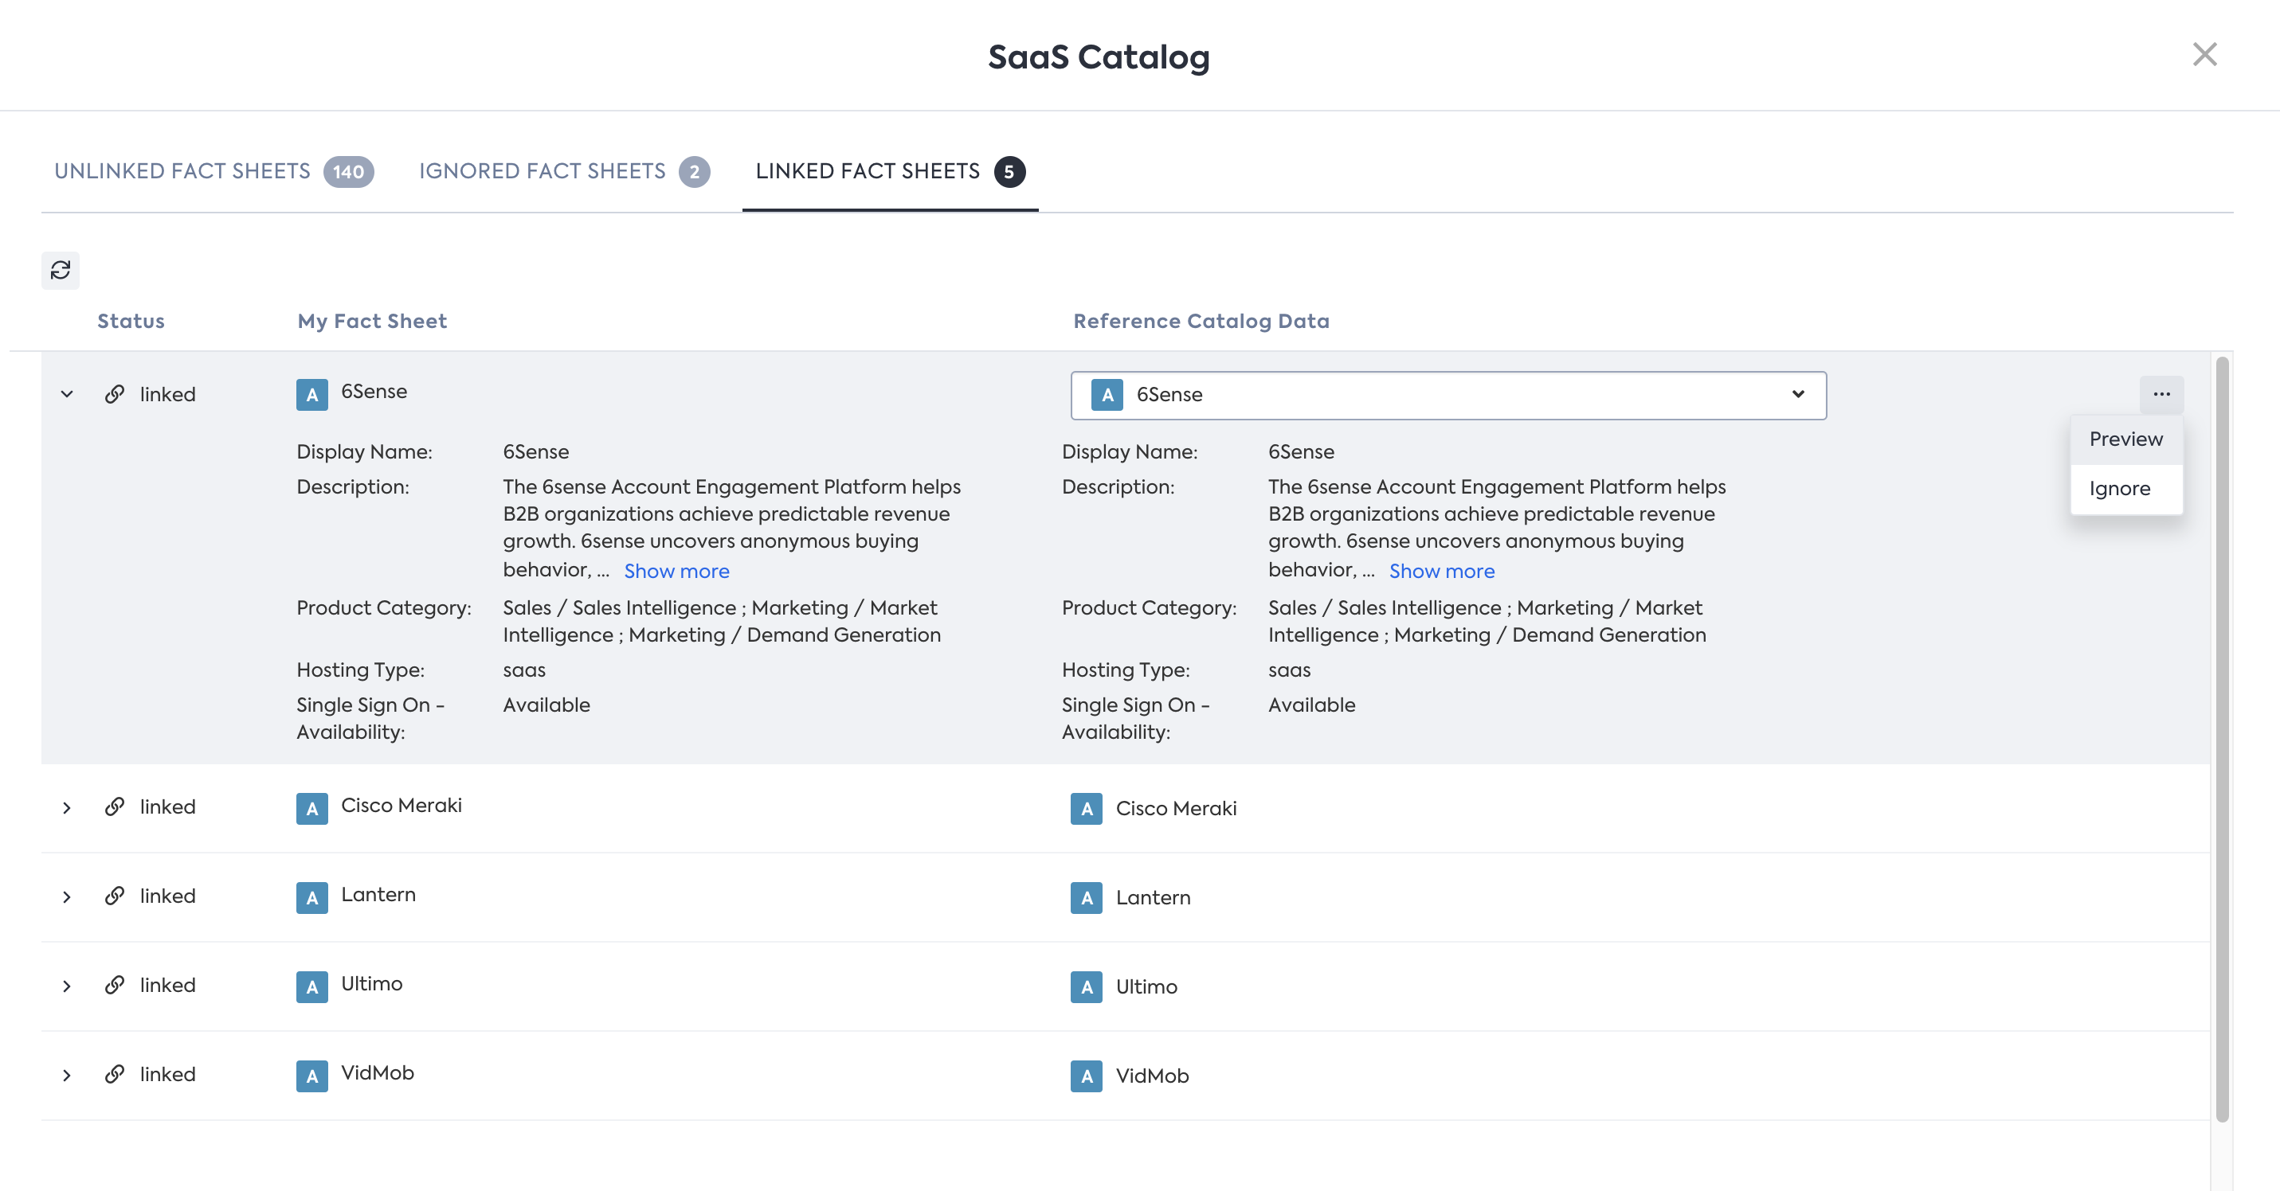Viewport: 2280px width, 1191px height.
Task: Collapse the expanded 6Sense row
Action: 66,394
